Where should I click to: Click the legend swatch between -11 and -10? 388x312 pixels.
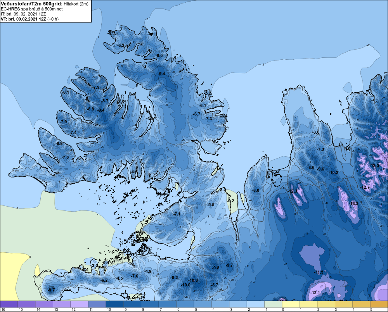[x=97, y=304]
